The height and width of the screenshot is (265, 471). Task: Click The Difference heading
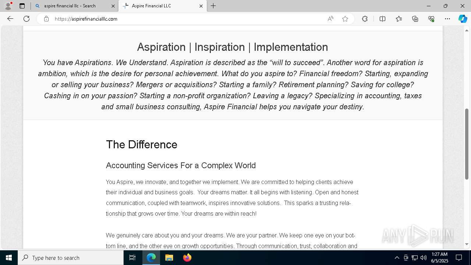pos(142,145)
